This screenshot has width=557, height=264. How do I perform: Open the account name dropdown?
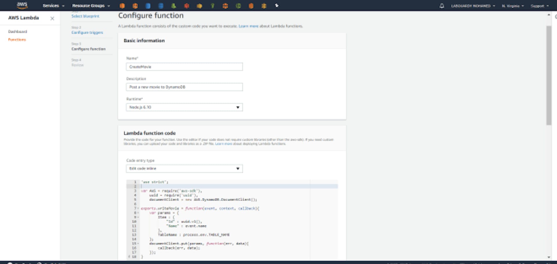pos(473,6)
